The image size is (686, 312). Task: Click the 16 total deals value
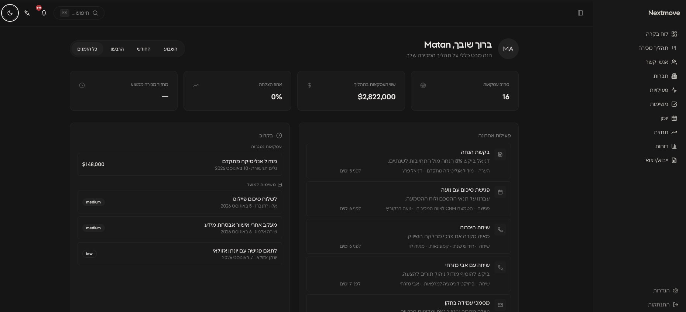click(506, 97)
